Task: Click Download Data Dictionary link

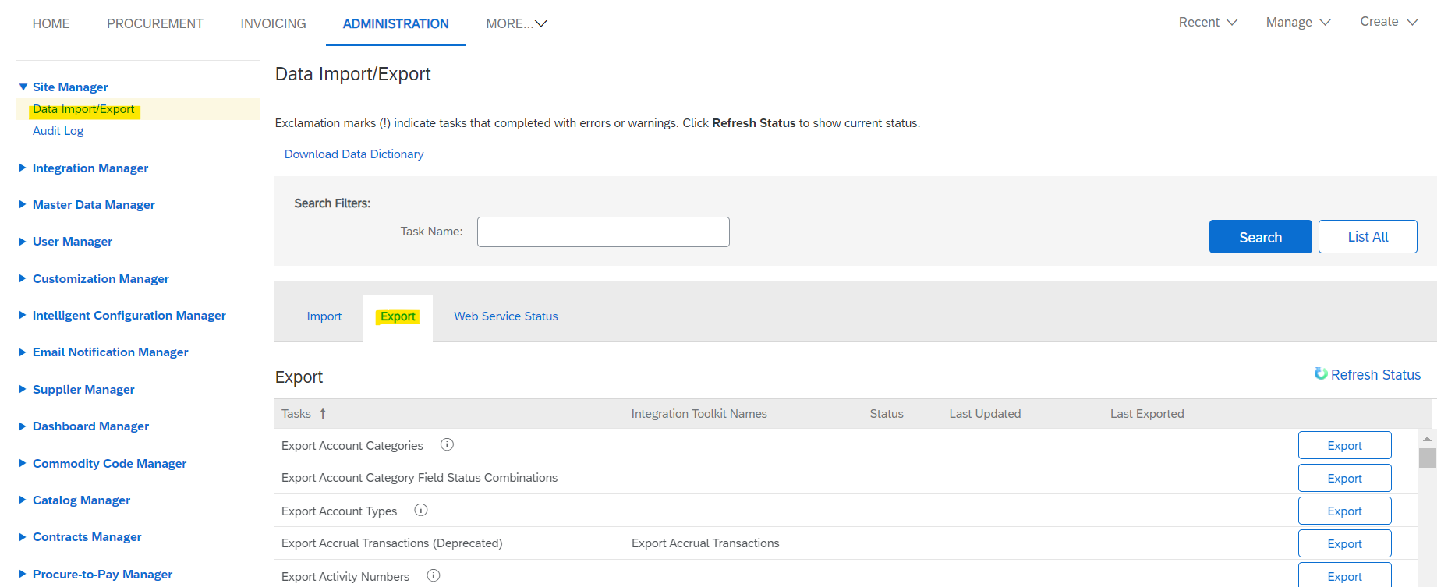Action: pyautogui.click(x=354, y=154)
